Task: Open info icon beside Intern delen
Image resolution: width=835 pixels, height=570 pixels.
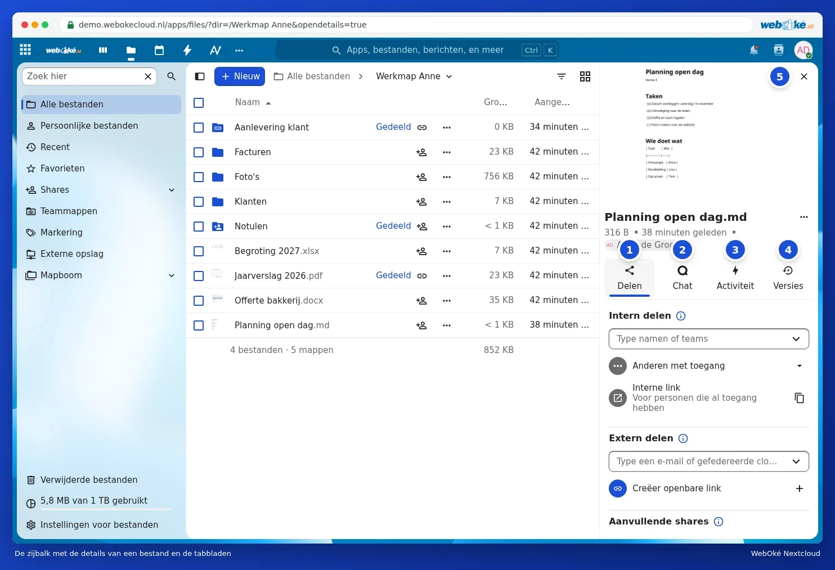Action: (x=681, y=316)
